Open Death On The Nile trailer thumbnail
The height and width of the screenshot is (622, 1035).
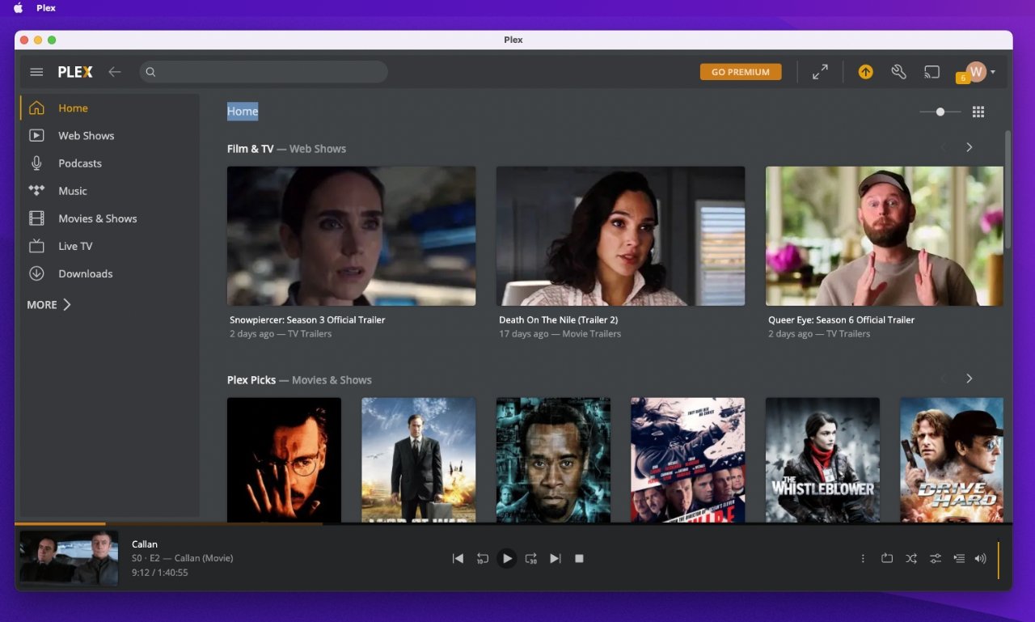click(x=620, y=236)
